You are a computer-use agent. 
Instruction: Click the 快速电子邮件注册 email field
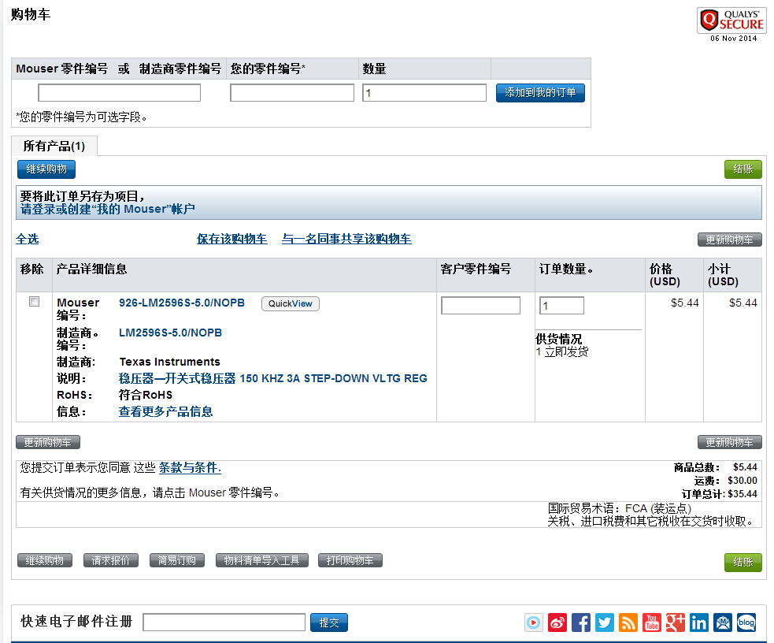coord(224,623)
